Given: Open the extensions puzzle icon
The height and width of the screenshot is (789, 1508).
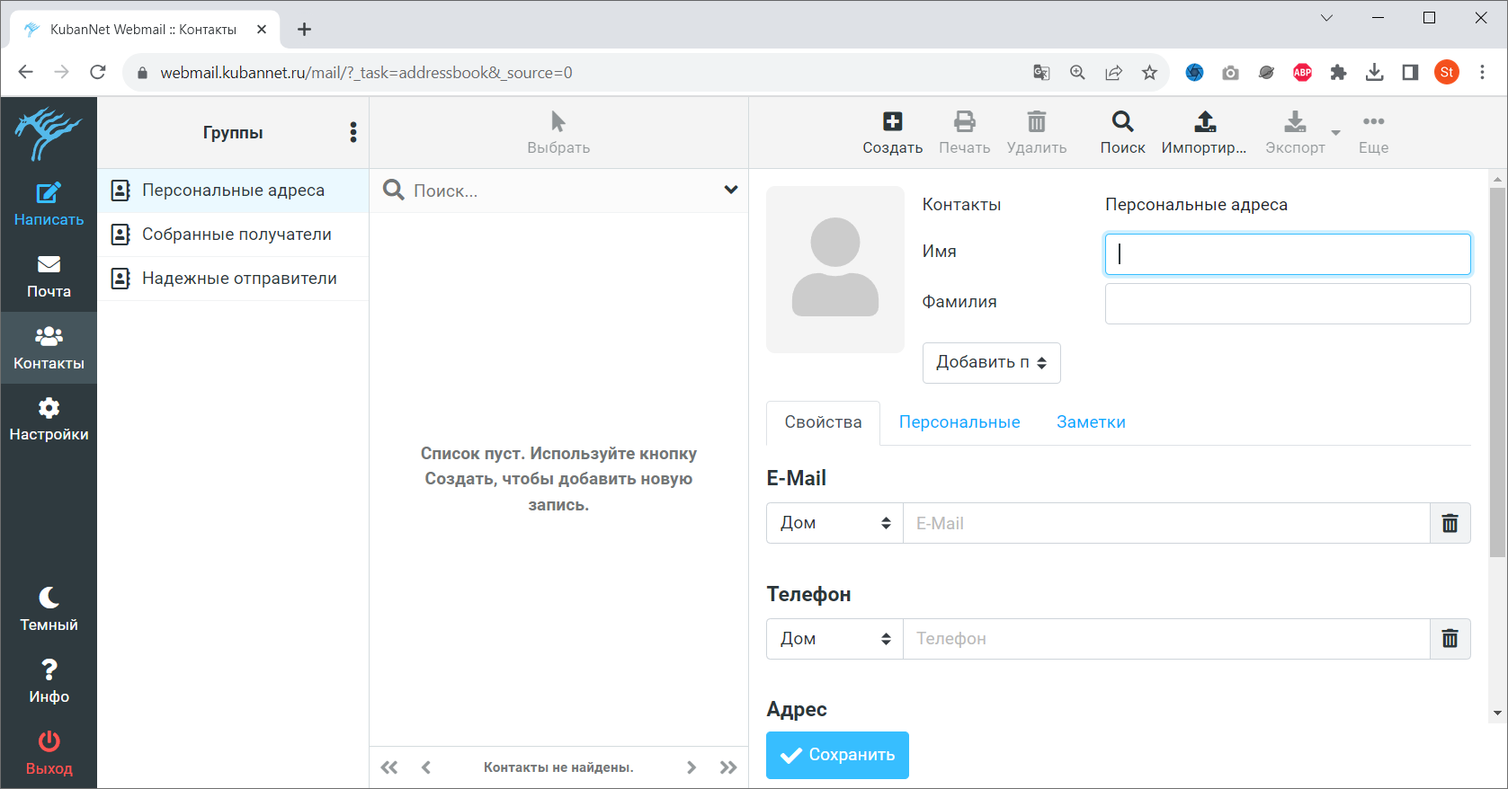Looking at the screenshot, I should pos(1338,73).
